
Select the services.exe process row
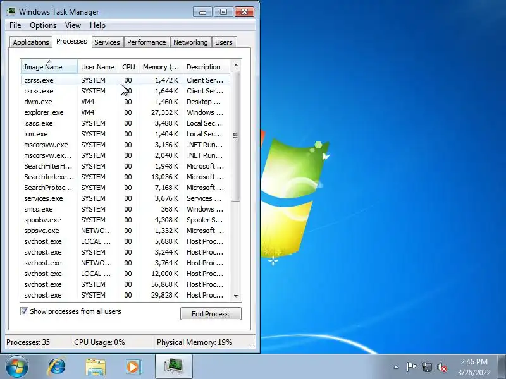click(125, 198)
